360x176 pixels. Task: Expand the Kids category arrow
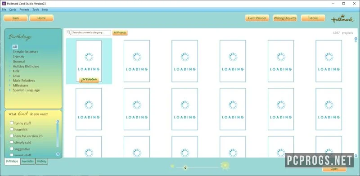click(9, 71)
